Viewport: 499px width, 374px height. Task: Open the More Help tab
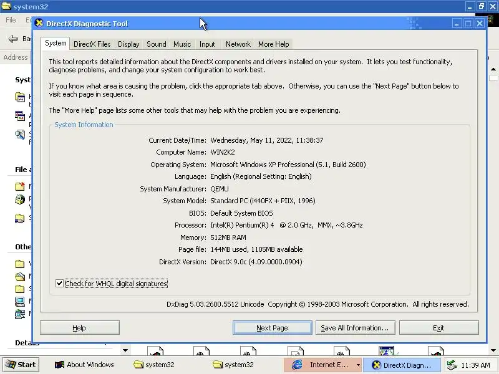[x=274, y=44]
